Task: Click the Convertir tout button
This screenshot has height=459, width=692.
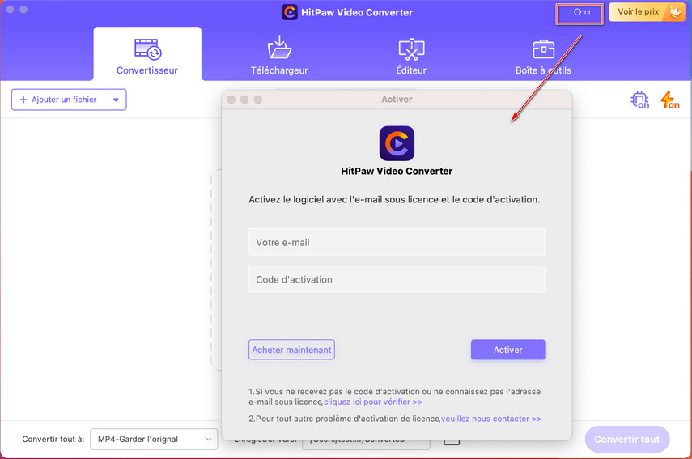Action: pyautogui.click(x=627, y=439)
